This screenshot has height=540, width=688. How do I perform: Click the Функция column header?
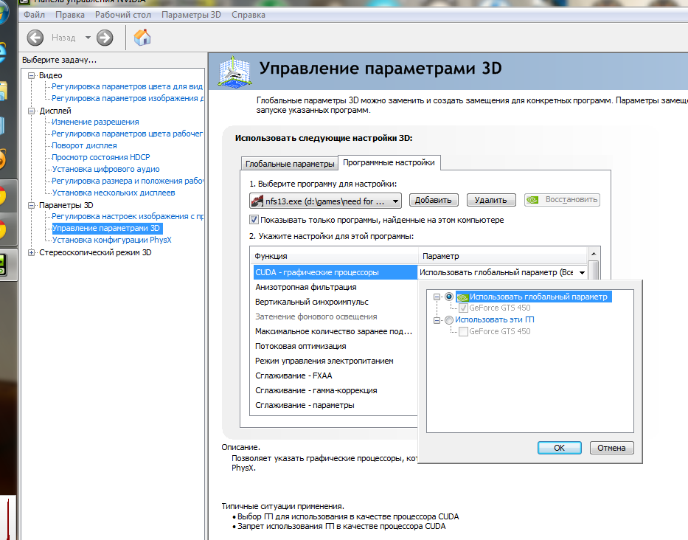335,256
